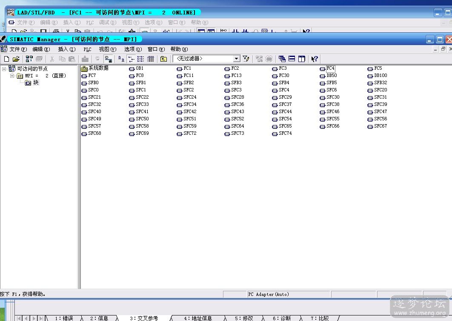Switch to the 3:交叉参考 tab

coord(144,318)
